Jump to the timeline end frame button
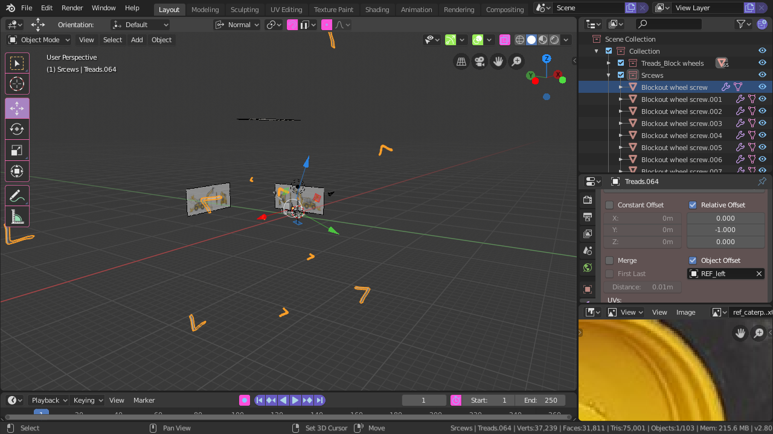 point(319,400)
